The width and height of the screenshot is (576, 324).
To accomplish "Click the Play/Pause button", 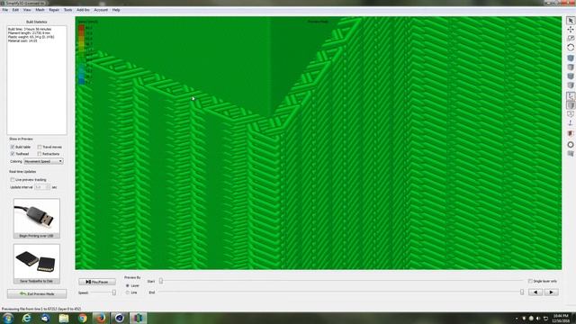I will pyautogui.click(x=97, y=282).
